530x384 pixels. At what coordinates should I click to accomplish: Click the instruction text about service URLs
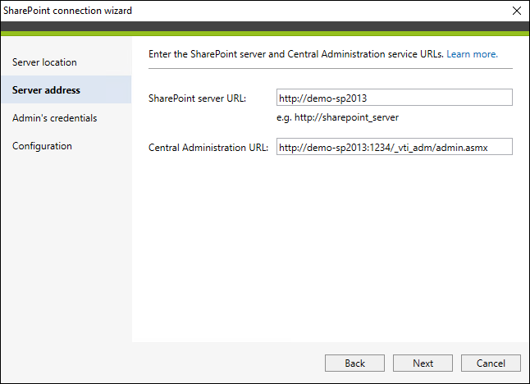[x=295, y=54]
